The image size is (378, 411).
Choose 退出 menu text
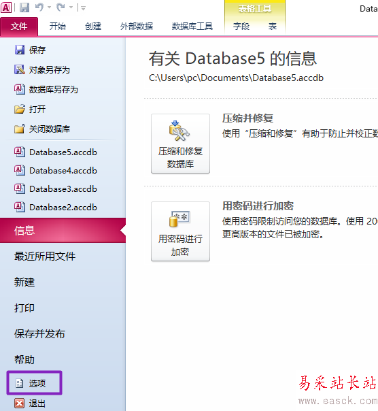(37, 403)
